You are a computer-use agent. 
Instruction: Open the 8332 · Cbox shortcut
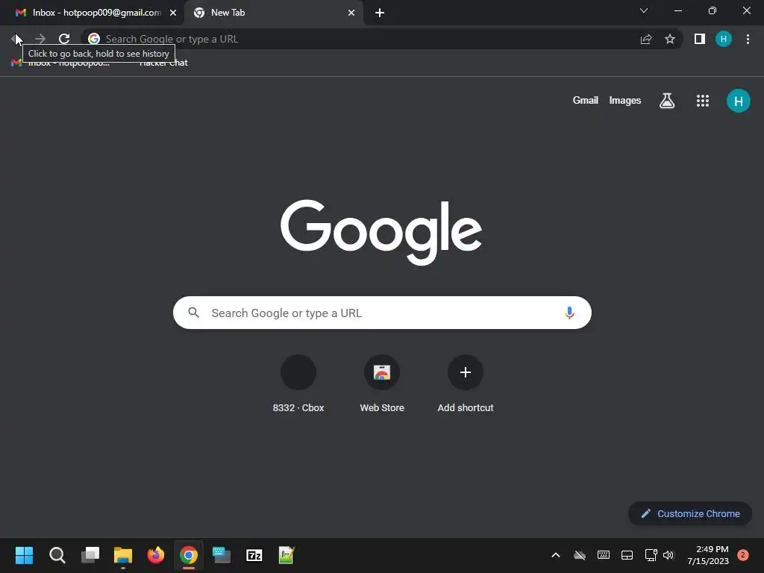click(x=298, y=384)
